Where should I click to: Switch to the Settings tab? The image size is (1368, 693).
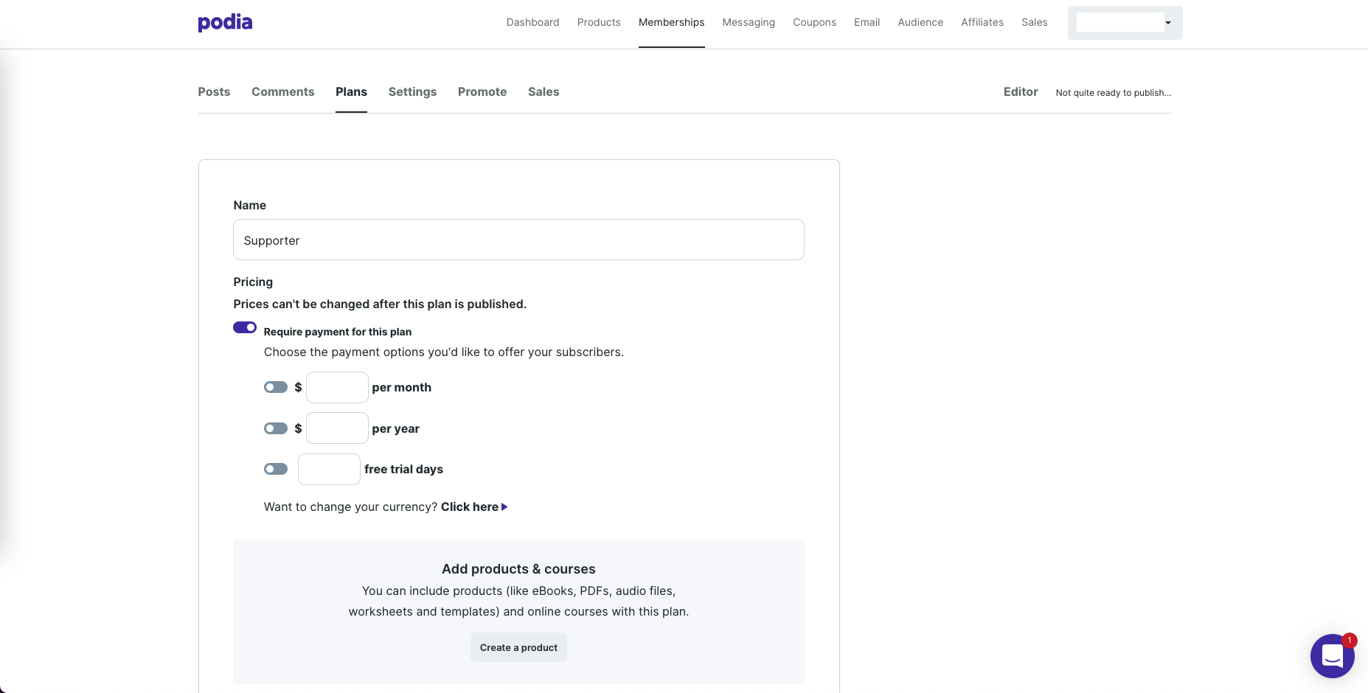(412, 91)
